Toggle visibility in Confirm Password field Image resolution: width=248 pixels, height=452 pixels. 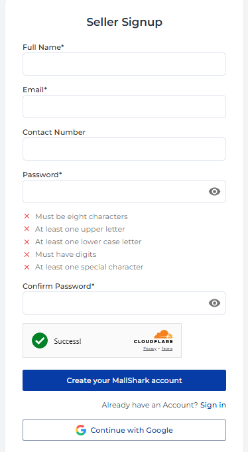click(x=214, y=303)
